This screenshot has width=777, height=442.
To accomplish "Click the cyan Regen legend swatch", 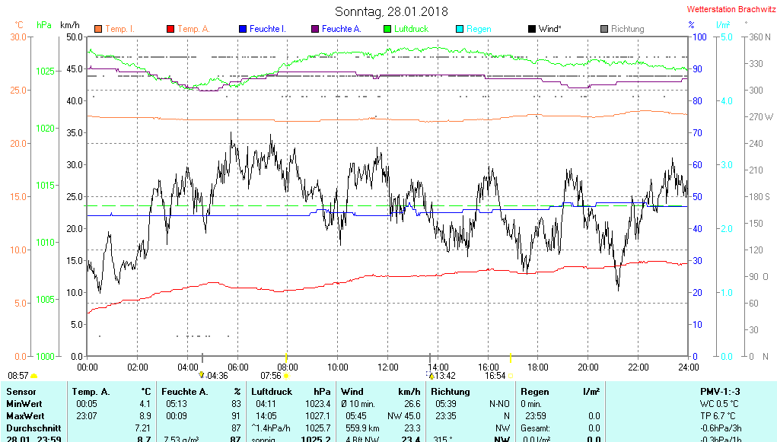I will click(x=460, y=29).
